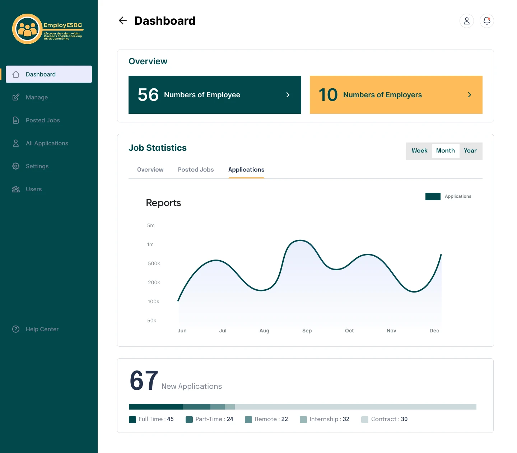Click the Users group icon in sidebar
The image size is (517, 453).
pyautogui.click(x=16, y=189)
